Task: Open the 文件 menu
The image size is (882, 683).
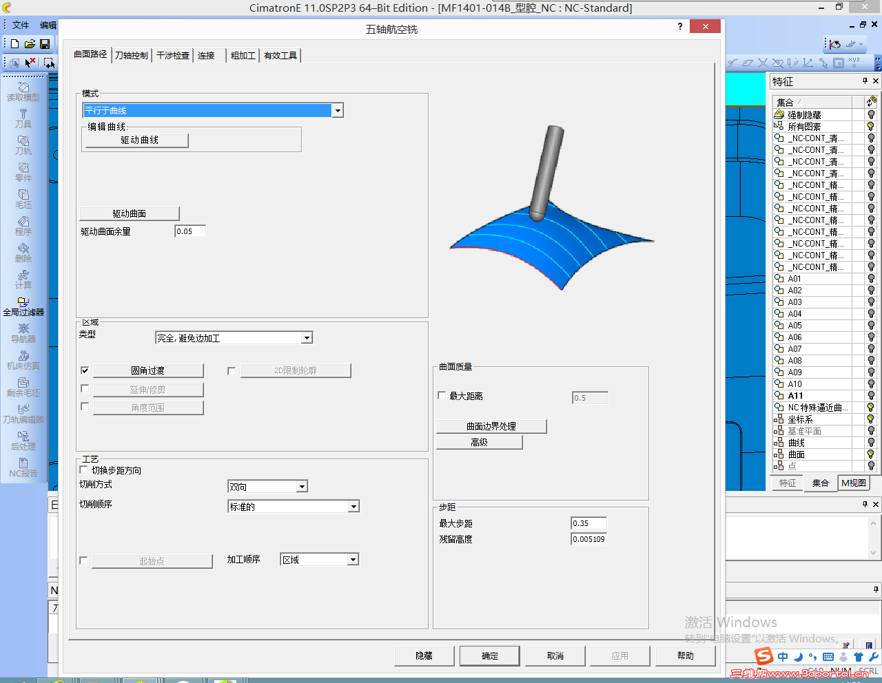Action: pyautogui.click(x=21, y=25)
